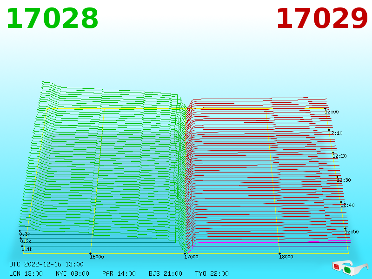Viewport: 372px width, 279px height.
Task: Click the TYO 22:00 clock text
Action: (x=212, y=273)
